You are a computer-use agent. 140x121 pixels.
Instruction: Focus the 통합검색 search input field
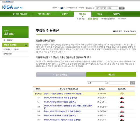(x=107, y=8)
